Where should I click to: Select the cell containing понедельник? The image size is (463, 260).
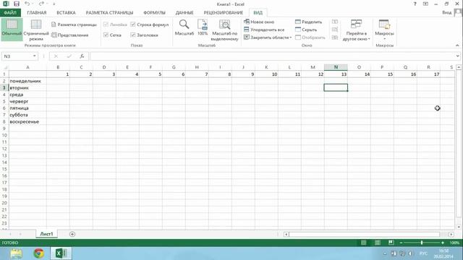(x=27, y=81)
